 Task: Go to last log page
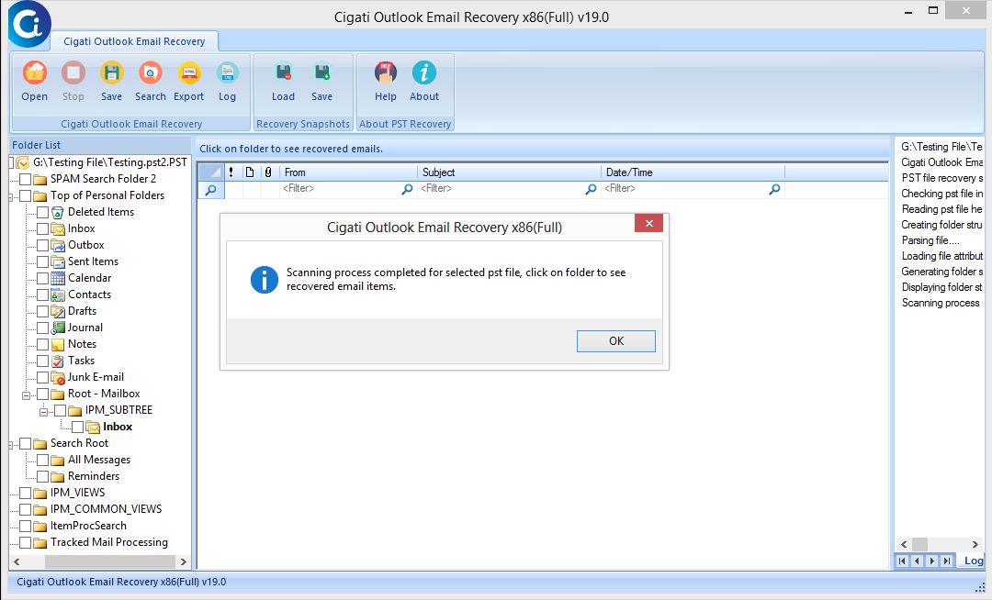[946, 561]
